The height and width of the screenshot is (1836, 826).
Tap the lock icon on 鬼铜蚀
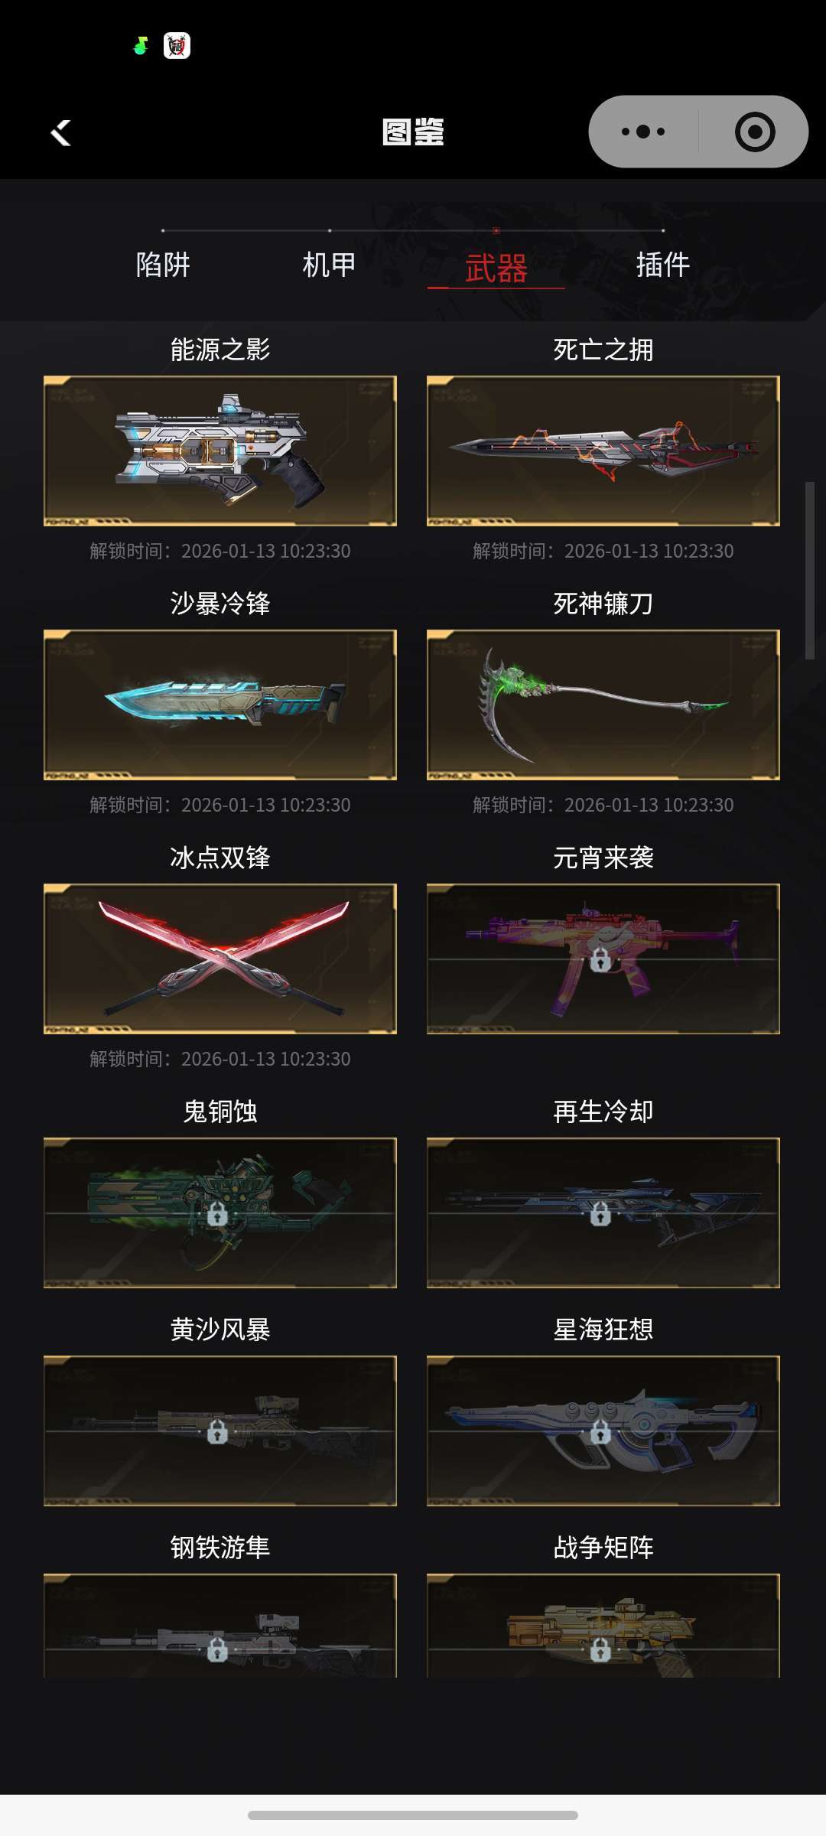pyautogui.click(x=217, y=1213)
